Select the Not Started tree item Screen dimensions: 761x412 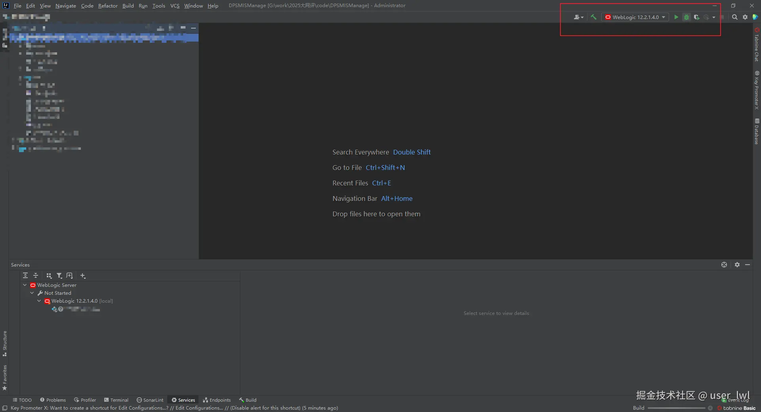58,293
